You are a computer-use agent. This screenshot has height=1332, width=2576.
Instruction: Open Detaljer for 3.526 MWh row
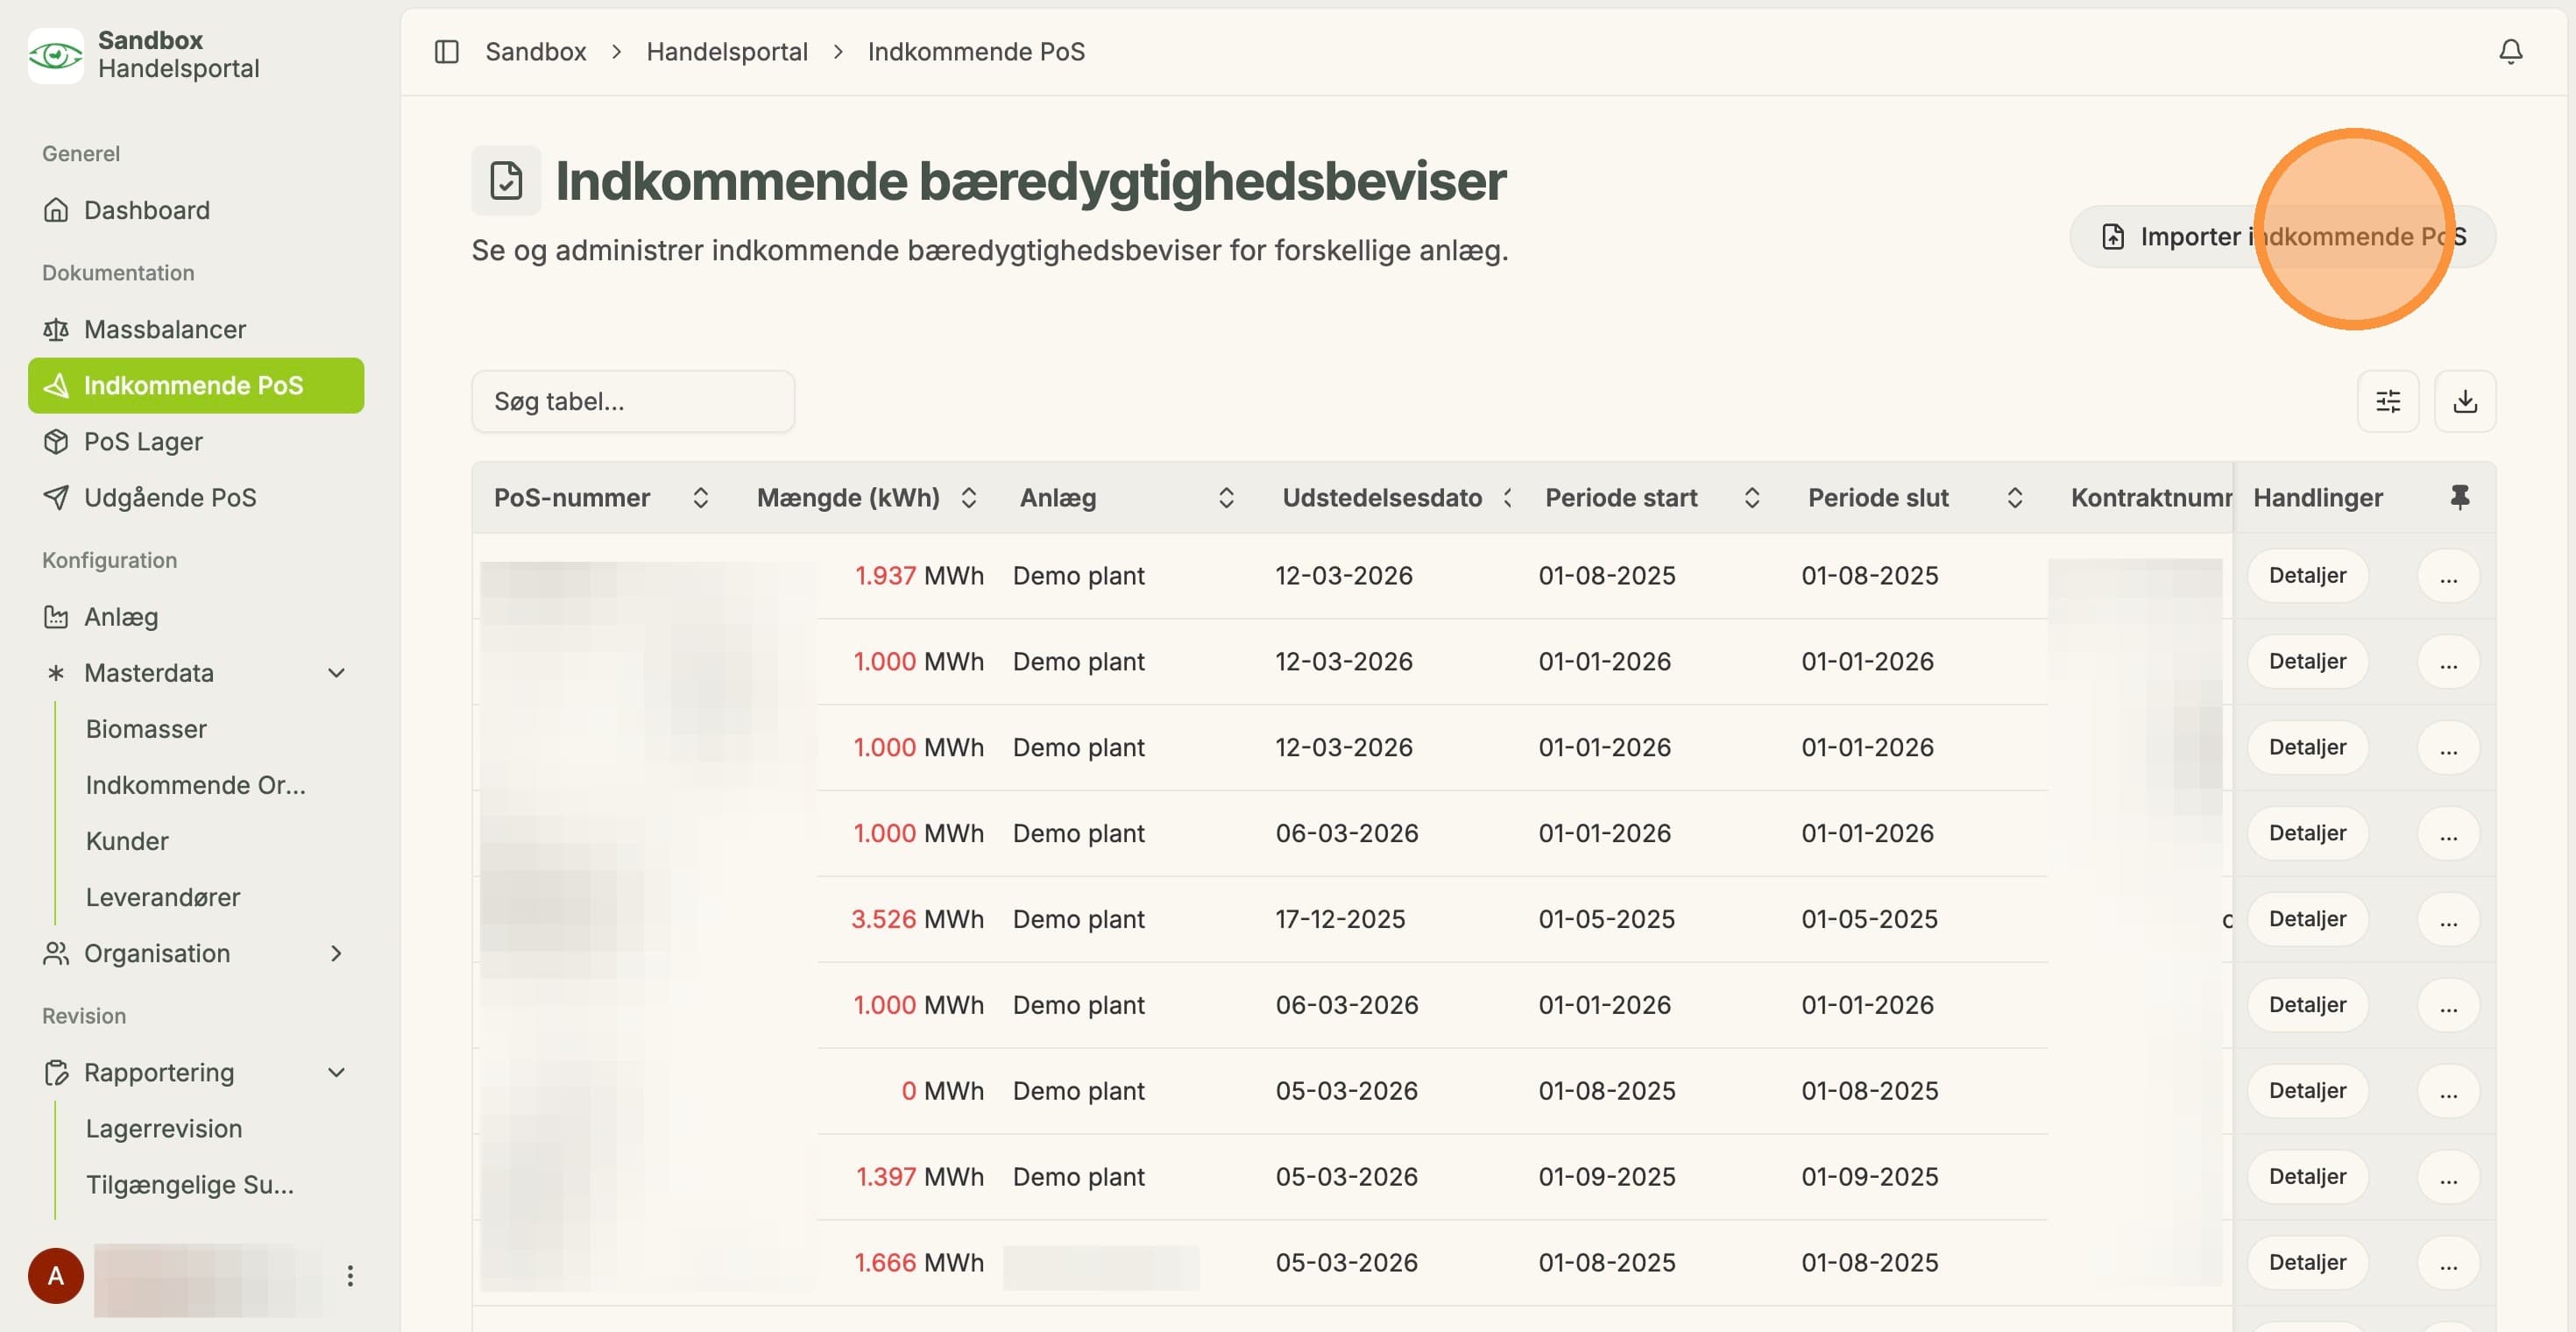(x=2307, y=919)
